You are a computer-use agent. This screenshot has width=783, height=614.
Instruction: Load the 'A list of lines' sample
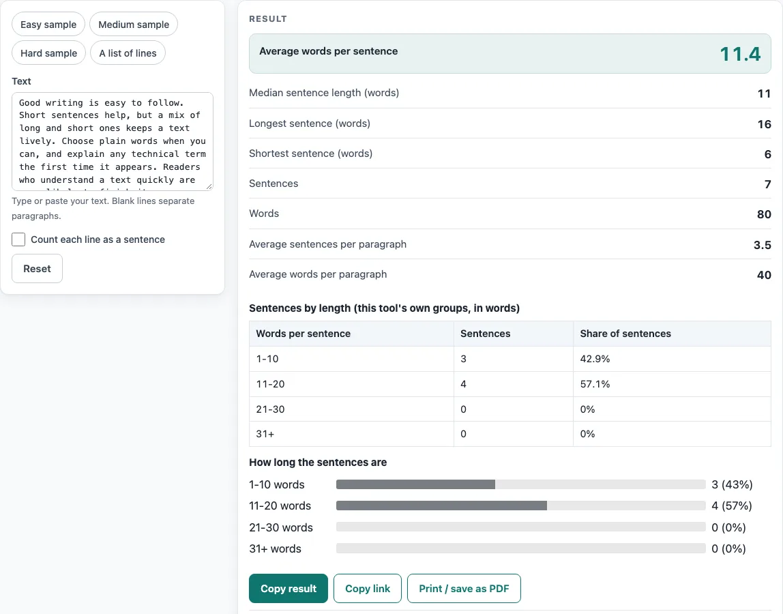128,53
